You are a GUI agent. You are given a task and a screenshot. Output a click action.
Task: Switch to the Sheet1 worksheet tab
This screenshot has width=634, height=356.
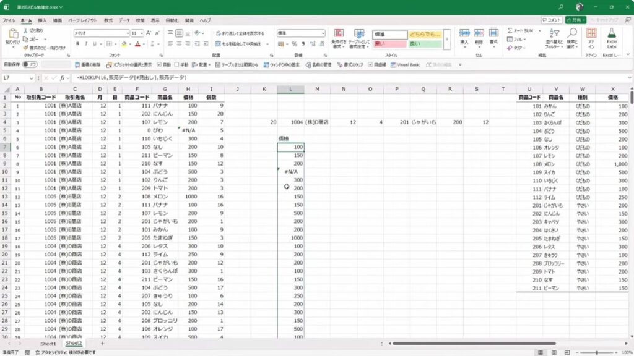point(48,344)
